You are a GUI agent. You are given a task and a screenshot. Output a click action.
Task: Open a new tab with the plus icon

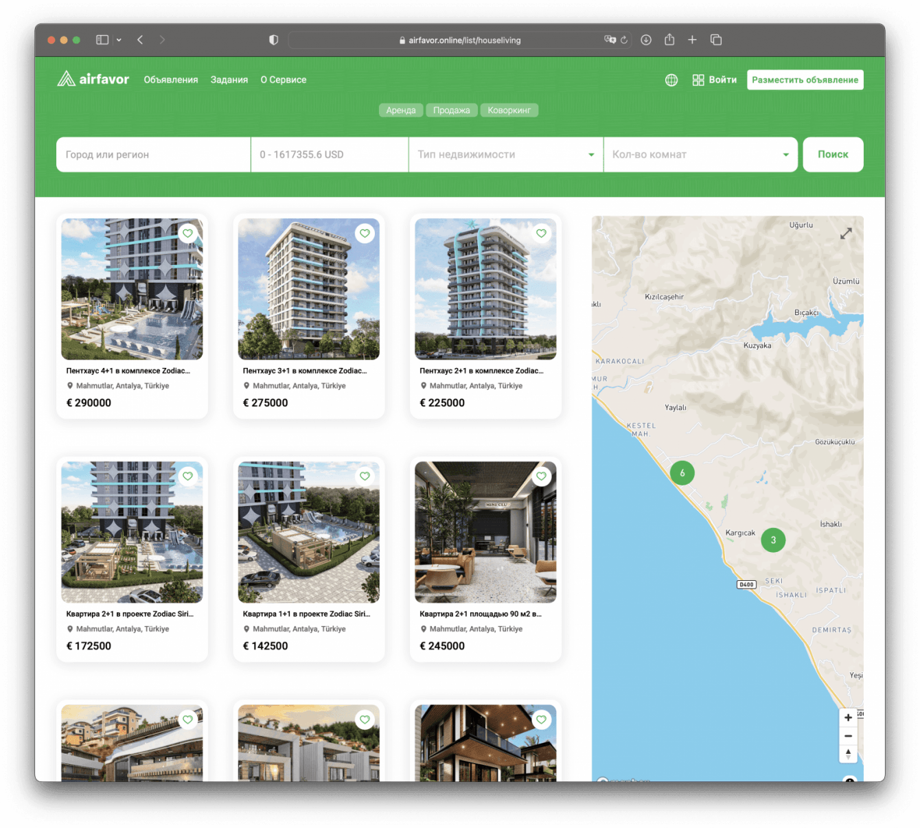coord(692,40)
